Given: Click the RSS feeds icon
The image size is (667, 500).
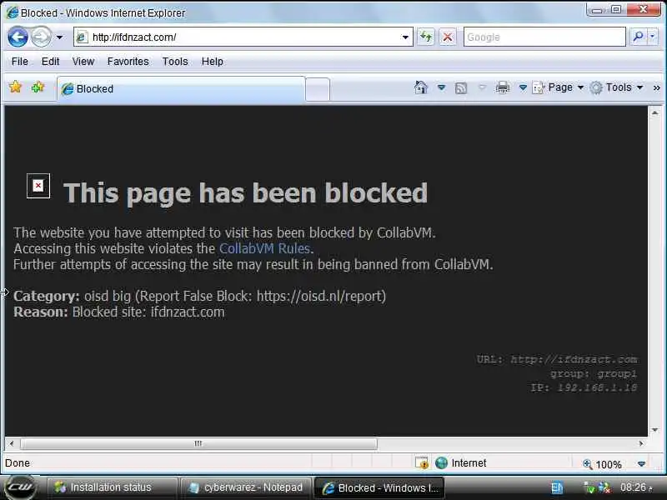Looking at the screenshot, I should pos(461,88).
